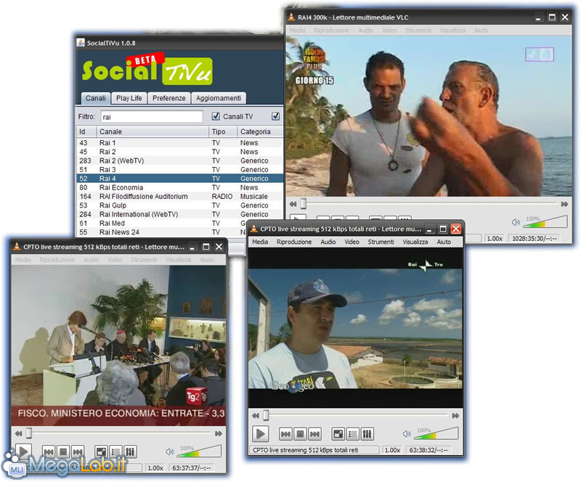Open the Aggiornamenti tab
This screenshot has width=581, height=482.
[219, 98]
